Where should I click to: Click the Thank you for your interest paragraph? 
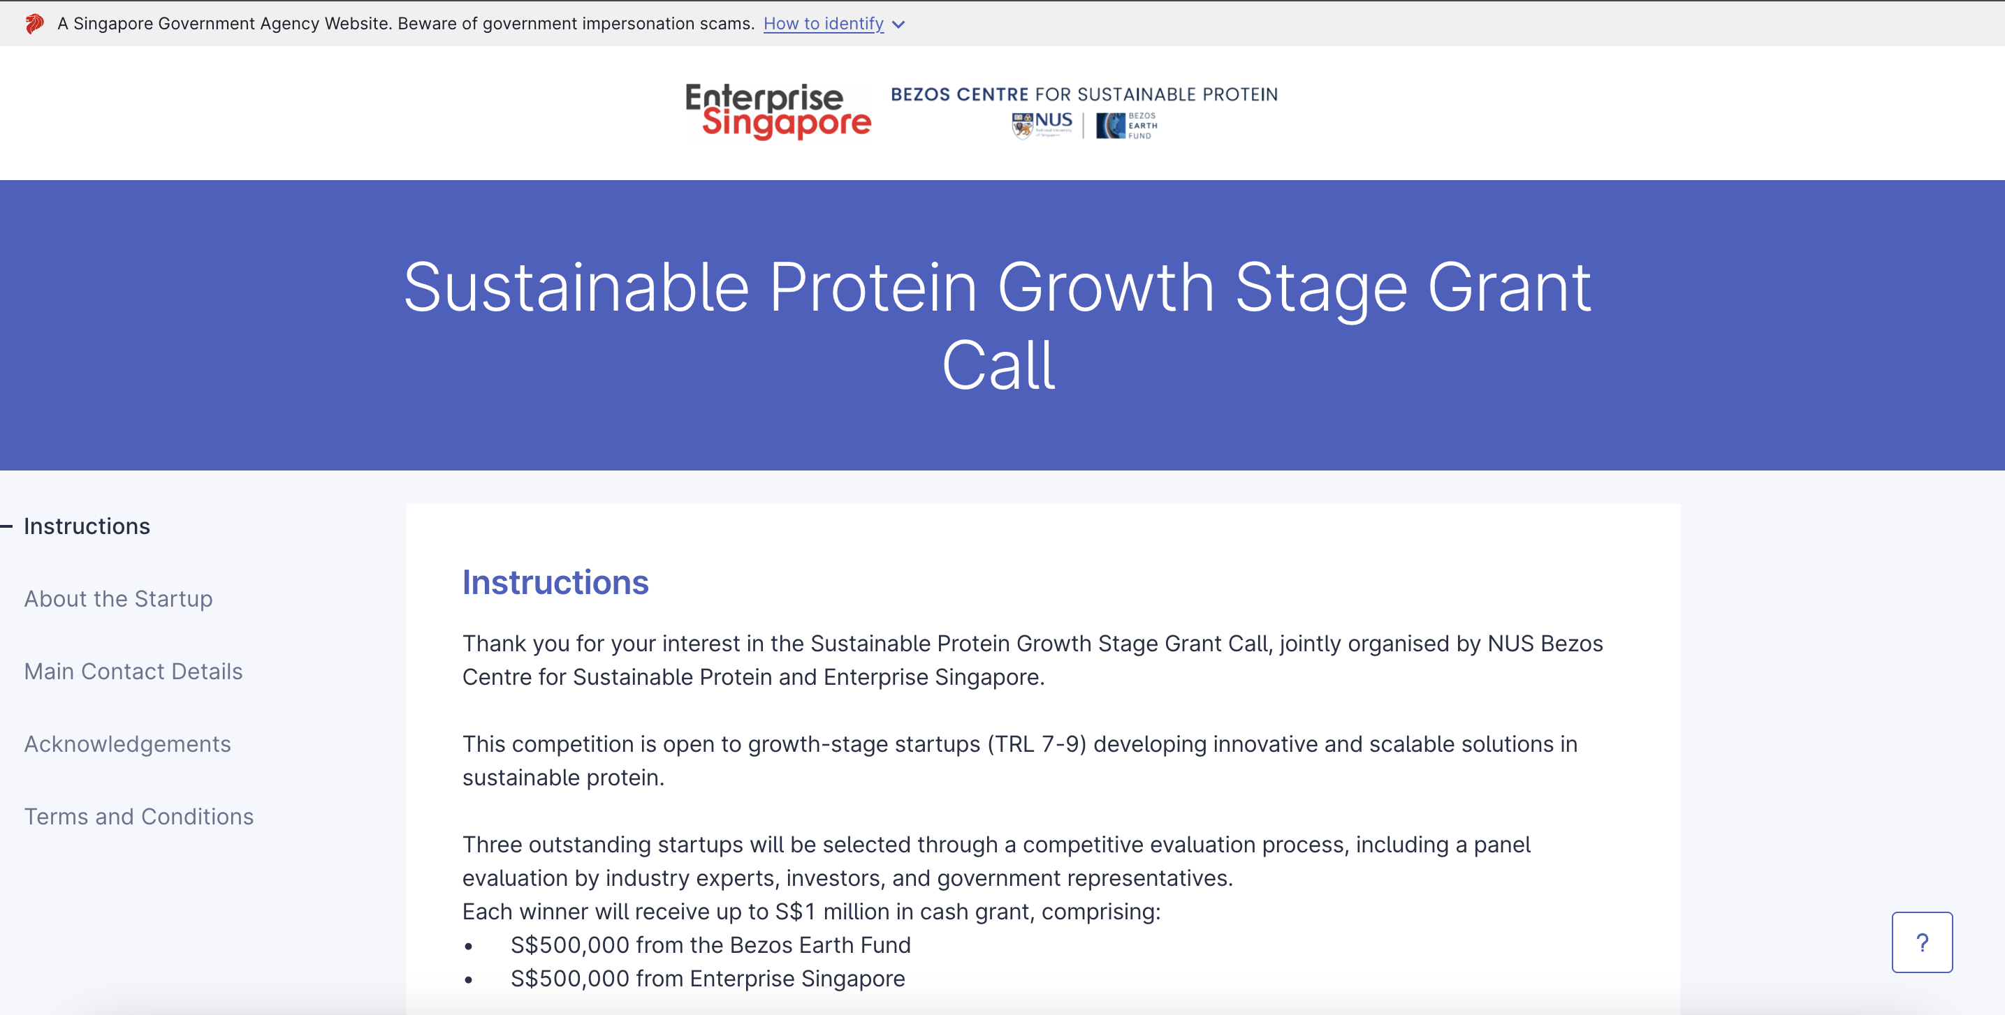point(1032,660)
